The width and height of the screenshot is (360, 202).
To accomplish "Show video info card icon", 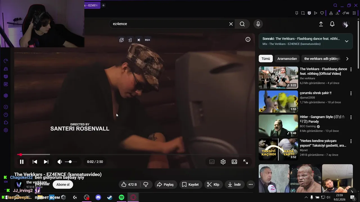I will 248,40.
